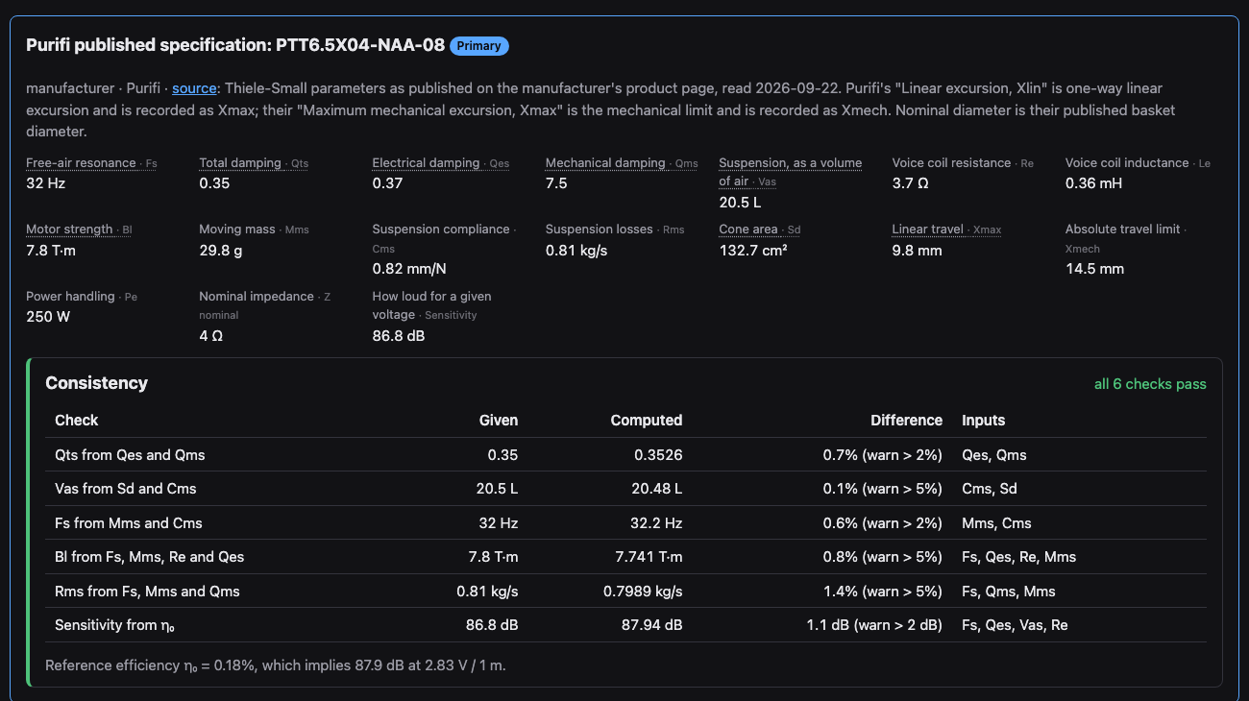Image resolution: width=1249 pixels, height=701 pixels.
Task: Click the "Given" column header
Action: coord(499,421)
